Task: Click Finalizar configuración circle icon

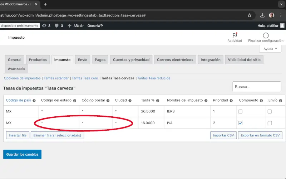Action: tap(266, 35)
